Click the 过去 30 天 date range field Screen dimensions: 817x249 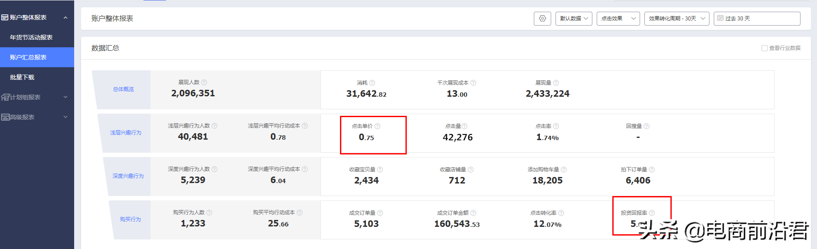click(757, 19)
